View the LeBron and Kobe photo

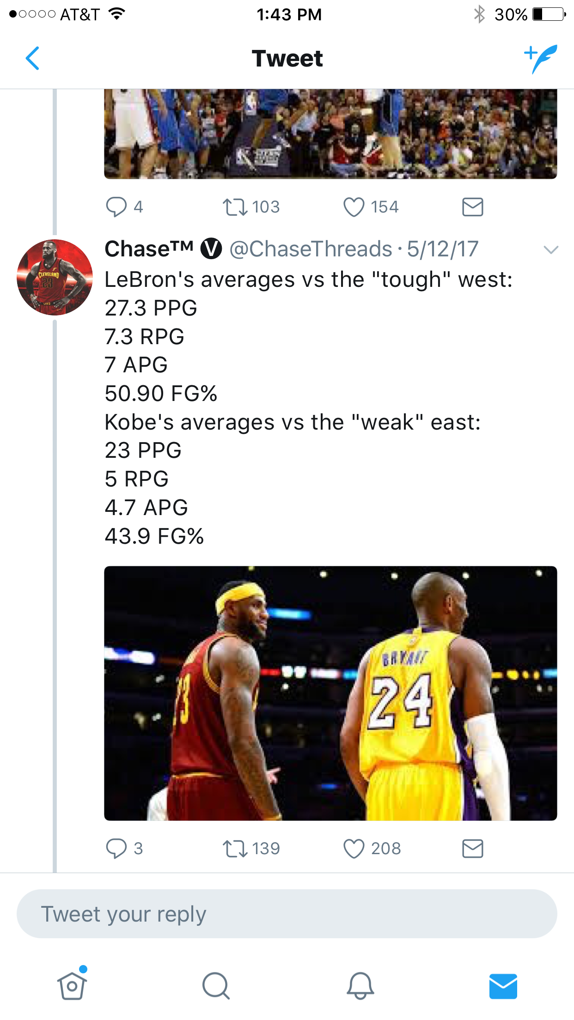[x=330, y=693]
